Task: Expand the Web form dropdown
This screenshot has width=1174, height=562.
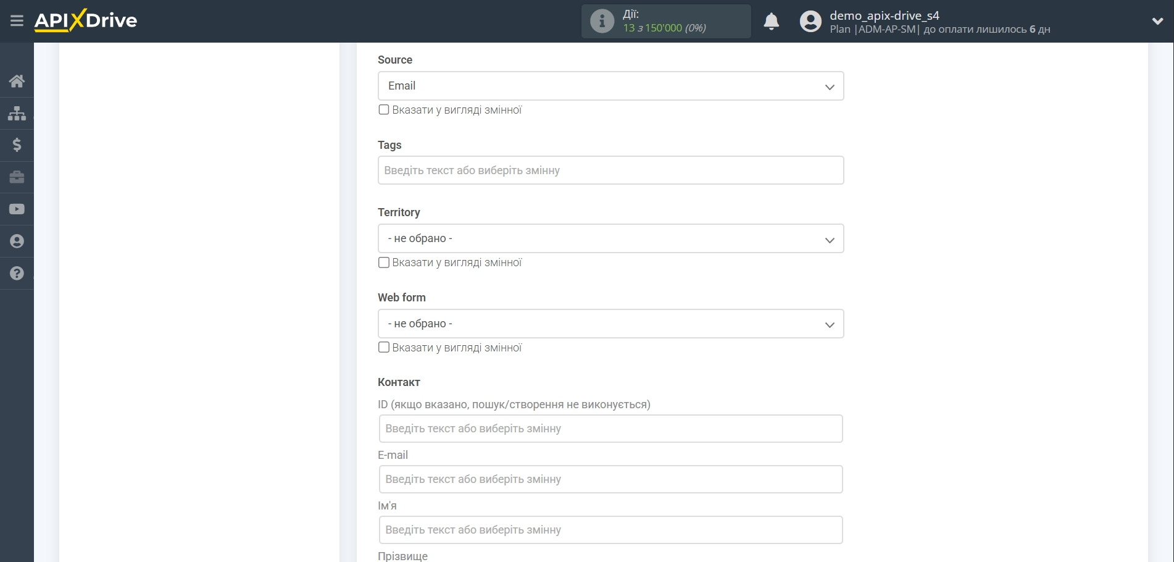Action: click(610, 324)
